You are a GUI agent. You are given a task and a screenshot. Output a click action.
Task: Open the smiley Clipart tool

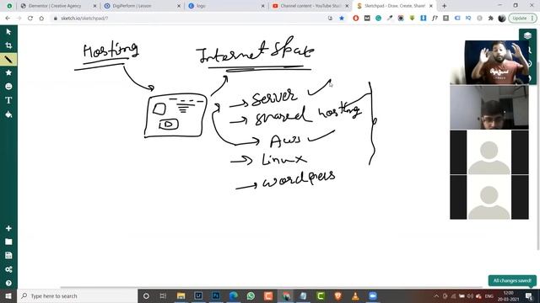click(x=8, y=86)
